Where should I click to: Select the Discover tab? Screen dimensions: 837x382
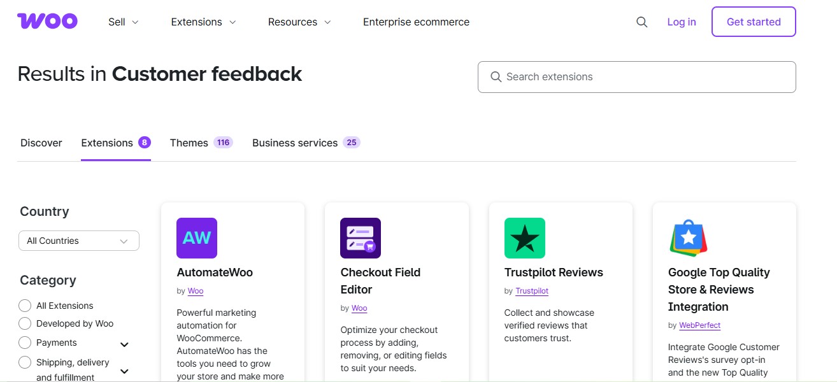[41, 143]
